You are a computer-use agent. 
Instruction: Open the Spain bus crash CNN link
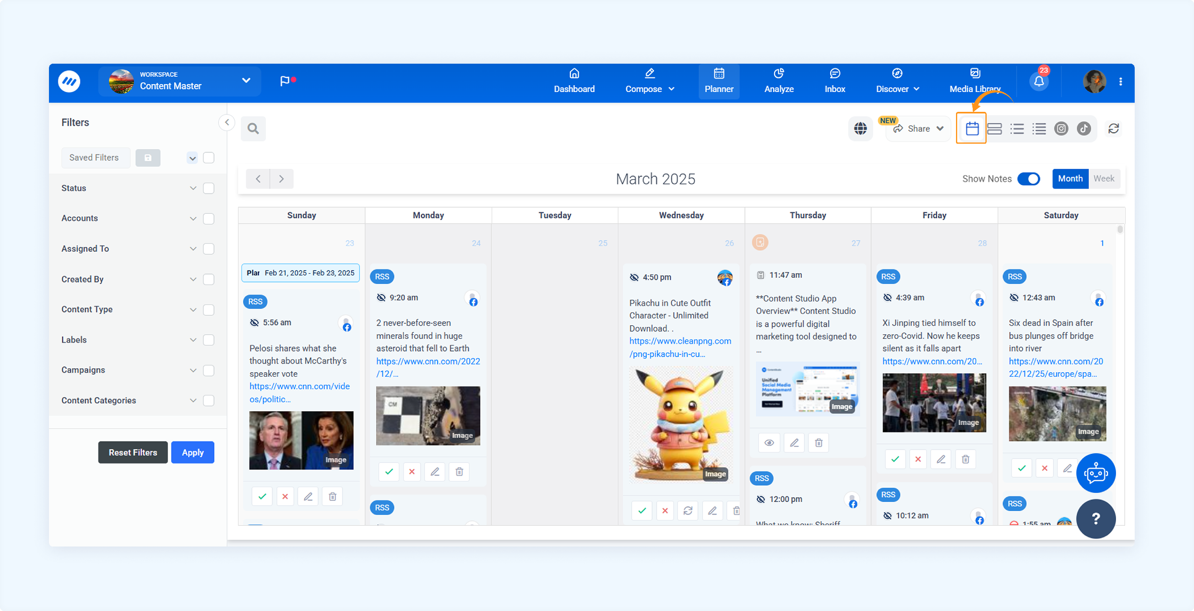pyautogui.click(x=1055, y=368)
